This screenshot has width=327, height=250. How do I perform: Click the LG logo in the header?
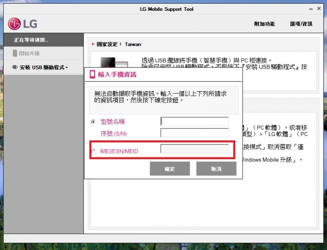coord(23,24)
